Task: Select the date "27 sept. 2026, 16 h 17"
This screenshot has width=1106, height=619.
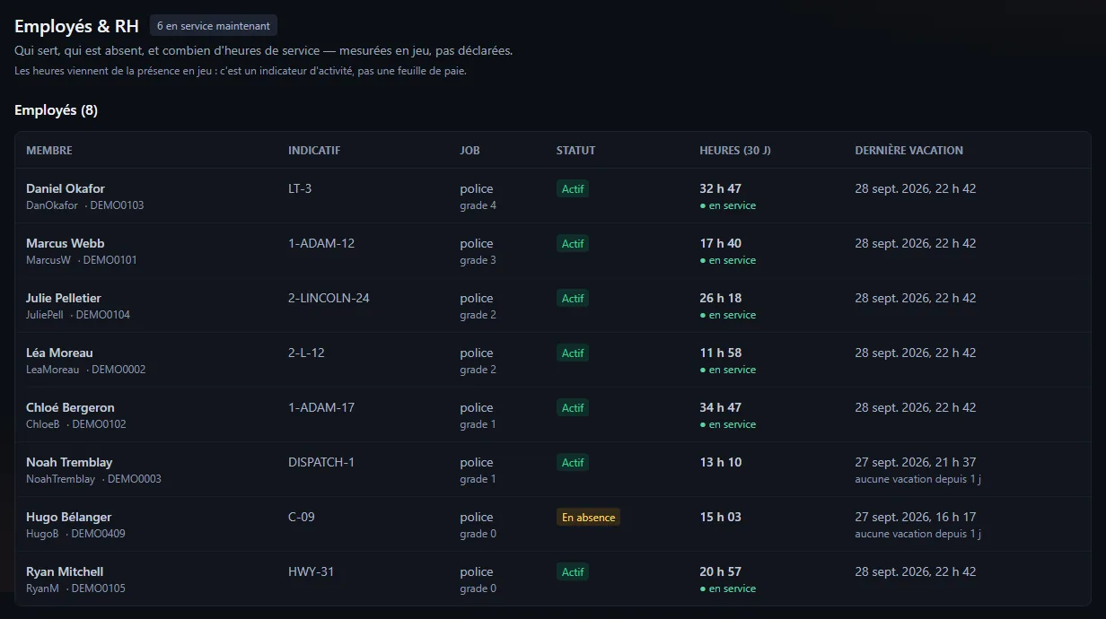Action: click(x=916, y=517)
